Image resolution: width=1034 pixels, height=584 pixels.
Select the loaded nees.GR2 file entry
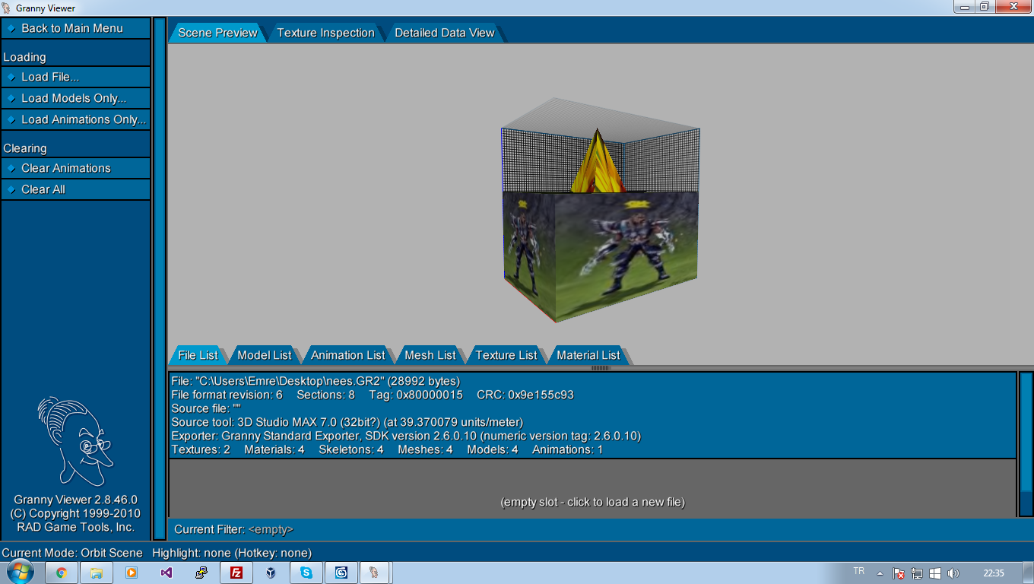(x=592, y=415)
